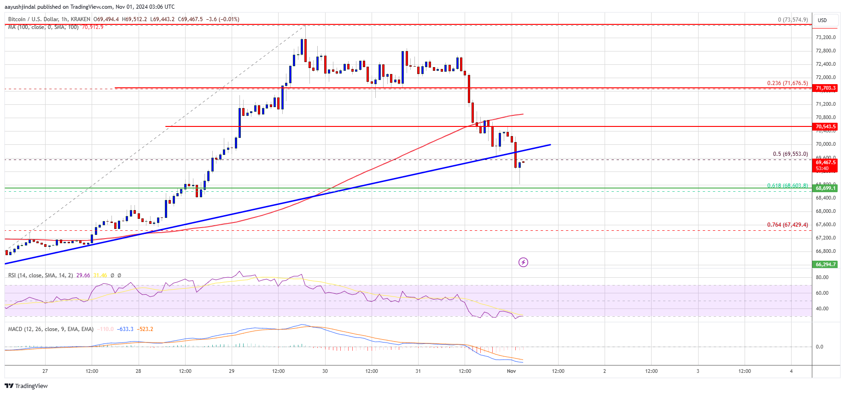Select the RSI (14, close, SMA, 14, 2) legend
Image resolution: width=845 pixels, height=394 pixels.
click(x=41, y=275)
